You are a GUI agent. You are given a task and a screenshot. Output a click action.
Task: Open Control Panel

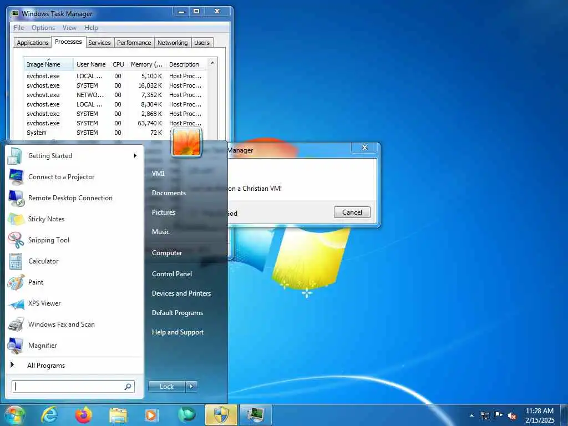(x=172, y=274)
